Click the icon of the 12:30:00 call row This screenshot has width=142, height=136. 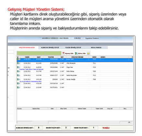[18, 88]
